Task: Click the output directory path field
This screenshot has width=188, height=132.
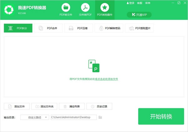Action: pyautogui.click(x=73, y=117)
